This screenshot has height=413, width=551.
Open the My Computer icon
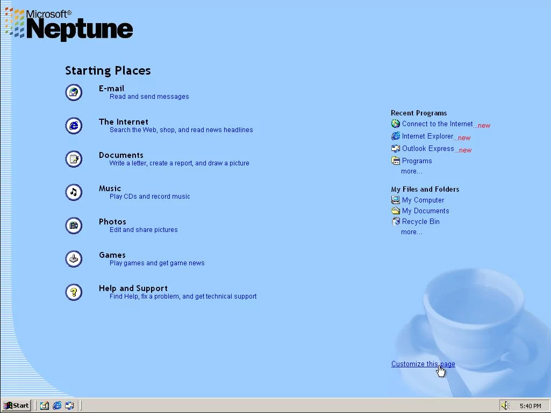[x=396, y=200]
